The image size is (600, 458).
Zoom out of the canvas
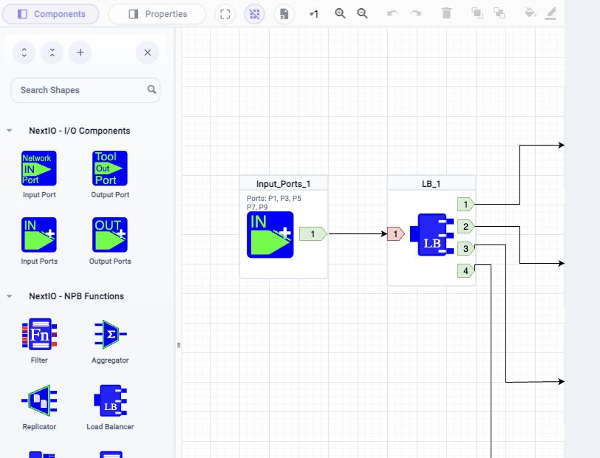click(x=362, y=14)
